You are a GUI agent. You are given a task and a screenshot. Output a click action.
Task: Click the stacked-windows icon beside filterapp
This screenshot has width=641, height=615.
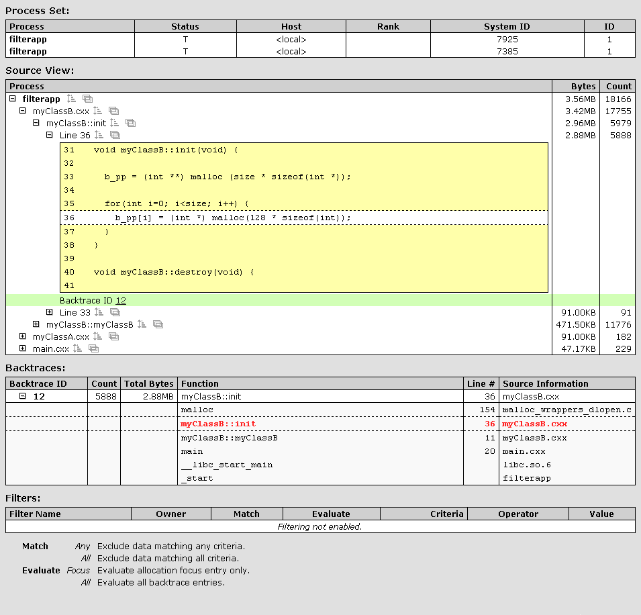(x=87, y=99)
